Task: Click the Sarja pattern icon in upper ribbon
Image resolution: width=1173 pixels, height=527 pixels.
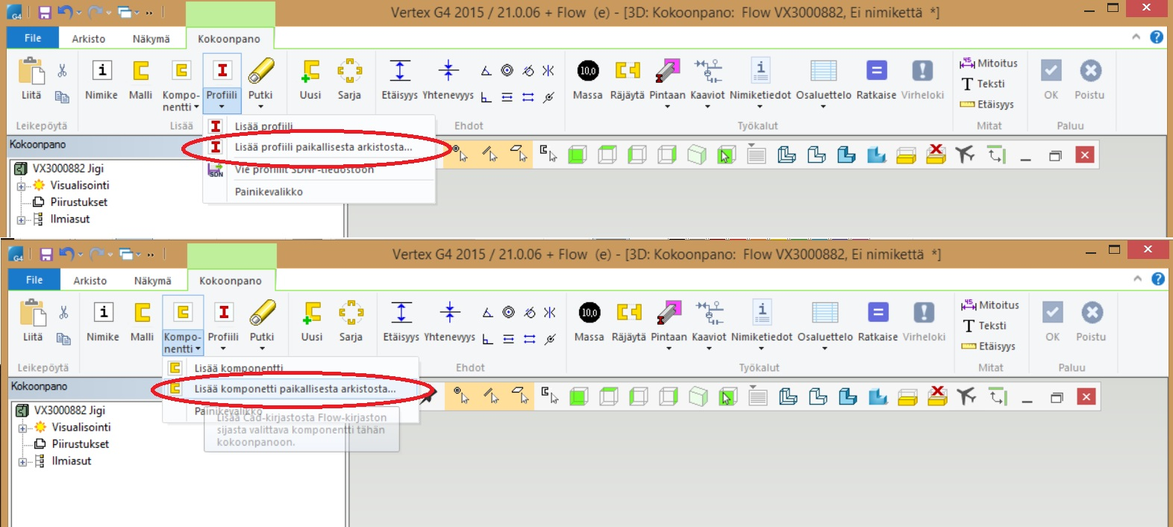Action: 349,71
